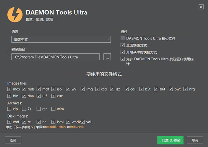Close the installer window
This screenshot has width=208, height=147.
click(x=201, y=7)
